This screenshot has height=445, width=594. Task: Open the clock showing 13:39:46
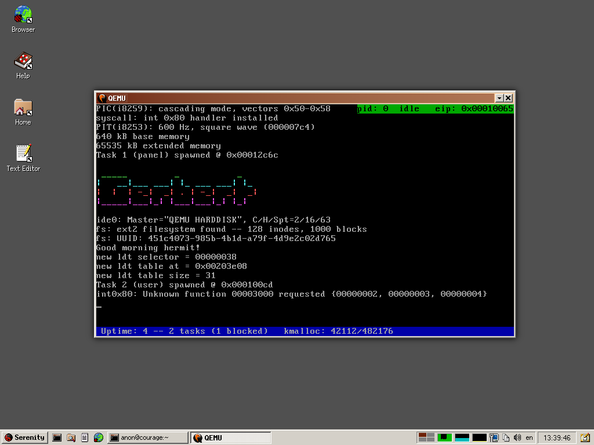557,438
